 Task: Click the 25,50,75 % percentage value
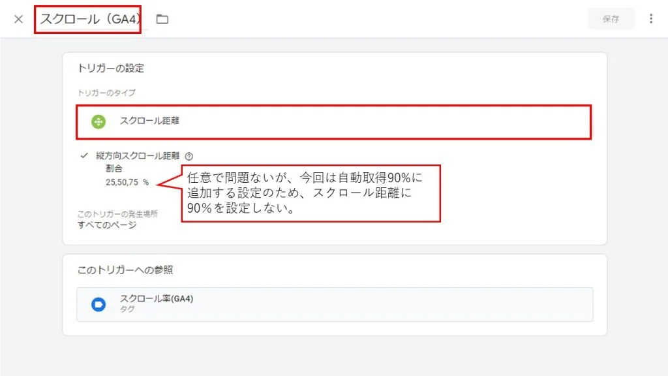coord(127,183)
